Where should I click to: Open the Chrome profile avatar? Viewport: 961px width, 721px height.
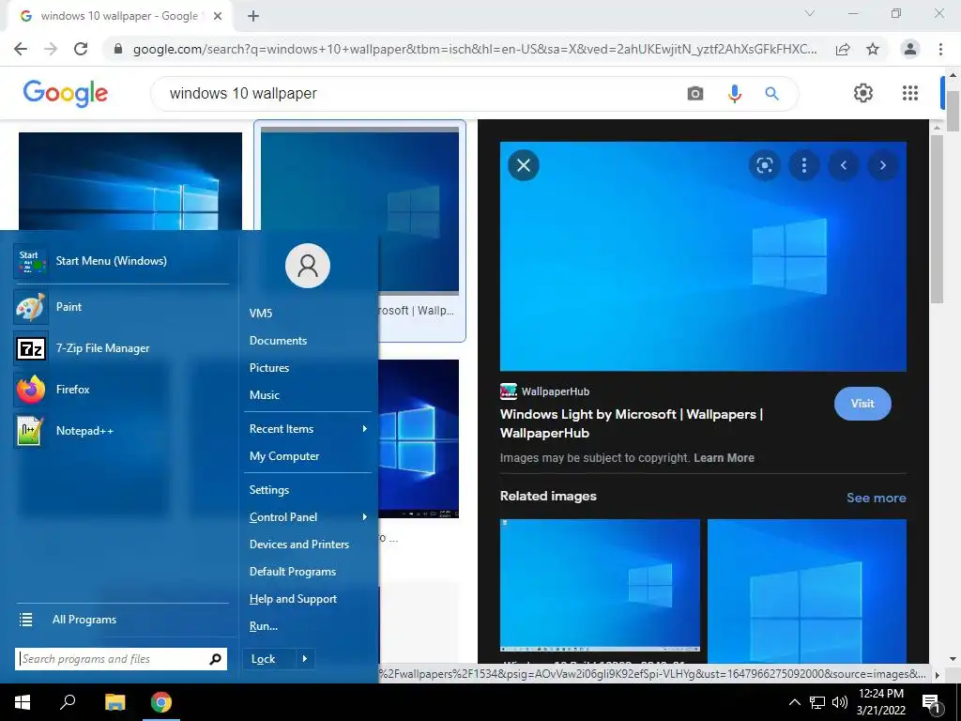(910, 49)
